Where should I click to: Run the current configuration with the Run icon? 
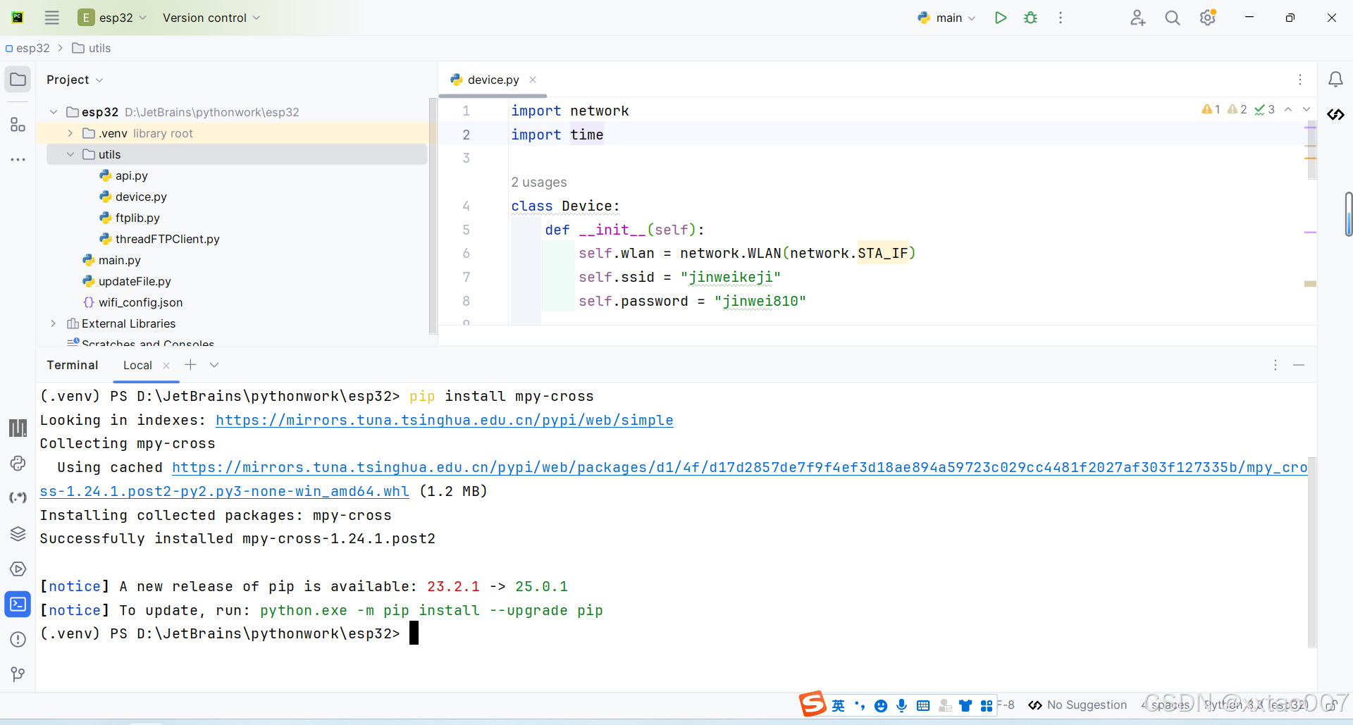[x=1000, y=18]
